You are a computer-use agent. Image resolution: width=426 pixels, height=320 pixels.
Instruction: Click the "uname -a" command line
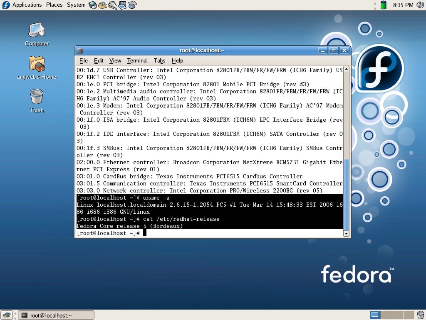pyautogui.click(x=123, y=198)
